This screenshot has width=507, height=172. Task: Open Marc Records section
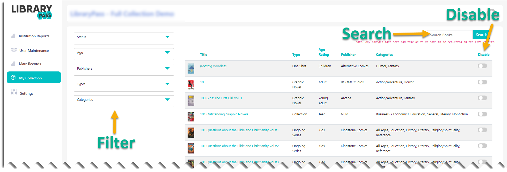point(30,64)
